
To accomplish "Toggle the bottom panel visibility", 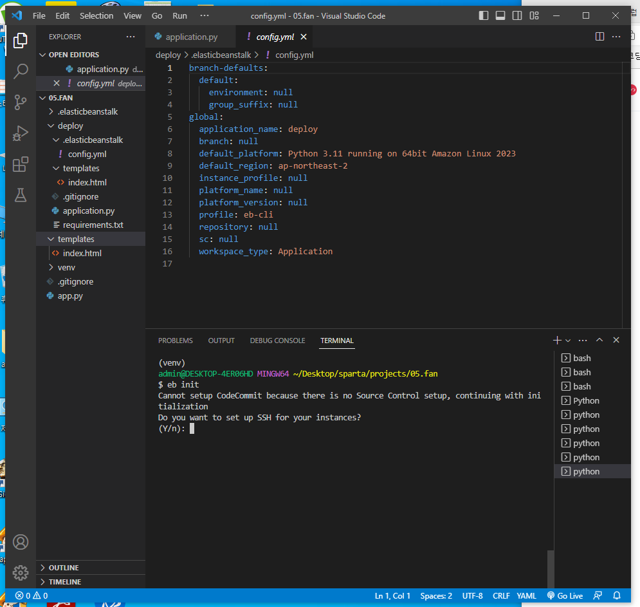I will coord(500,16).
